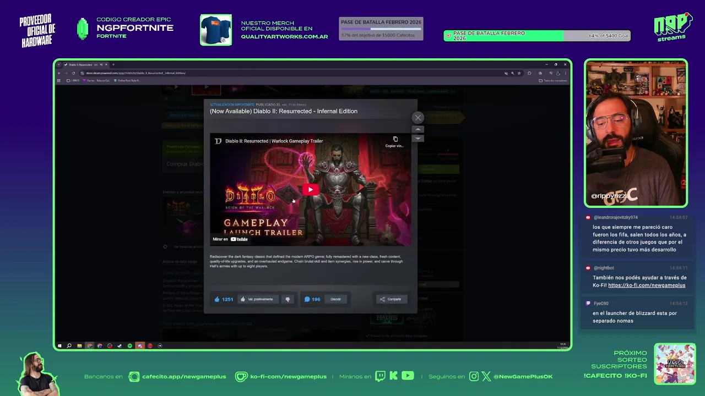The height and width of the screenshot is (396, 705).
Task: Click the Online Food Style bookmark
Action: [x=127, y=80]
